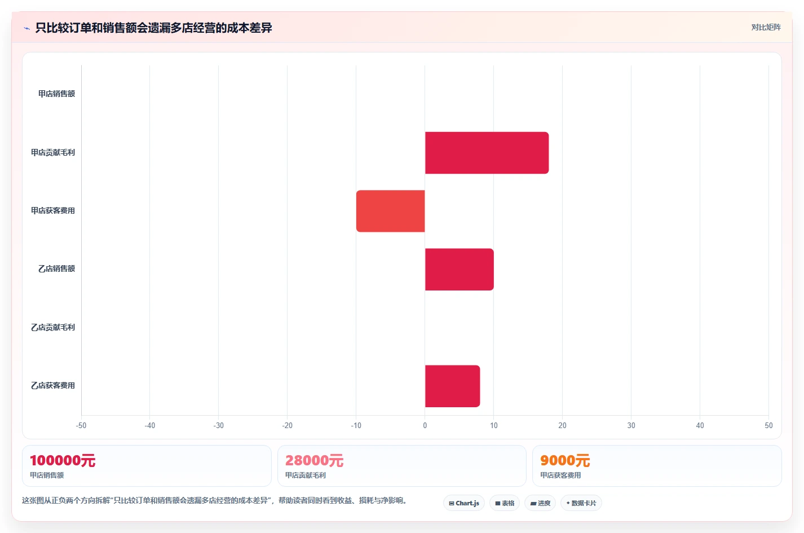Click the 甲店贡献毛利 bar in the chart
The image size is (804, 533).
[487, 153]
